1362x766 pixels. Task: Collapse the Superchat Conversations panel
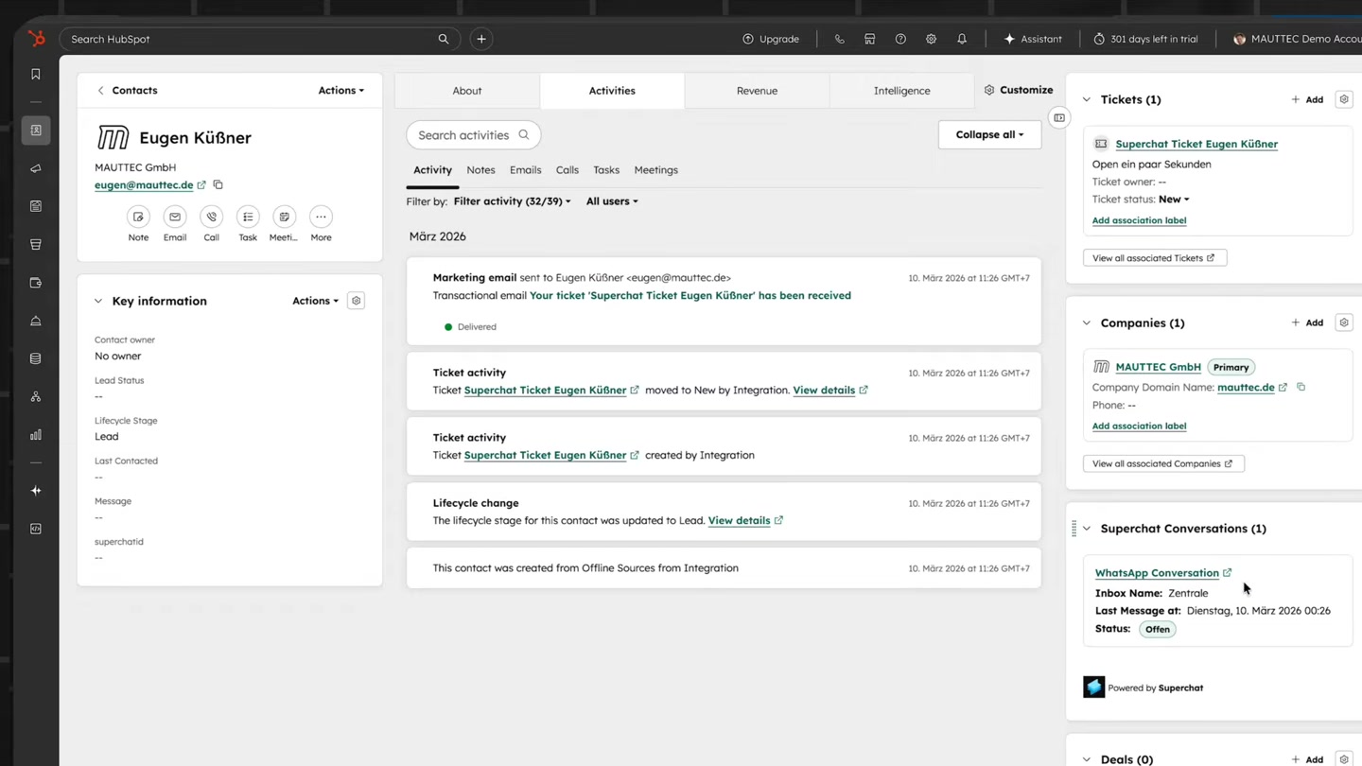[x=1086, y=529]
